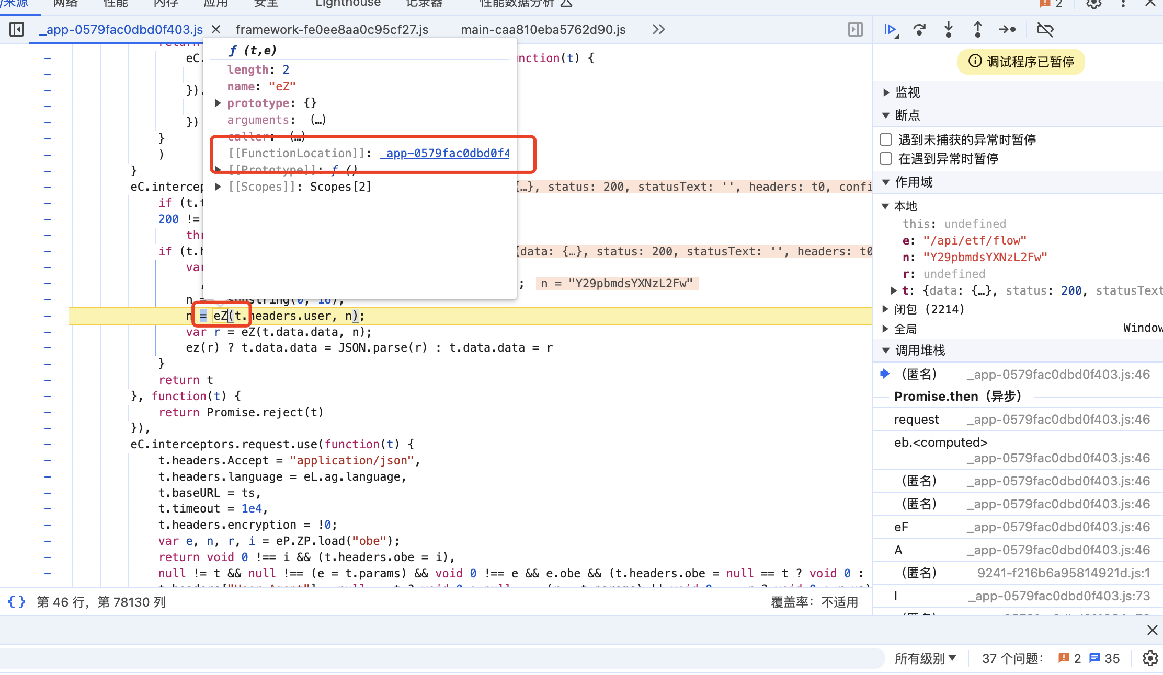Enable pause on caught exceptions
The image size is (1163, 675).
(886, 158)
